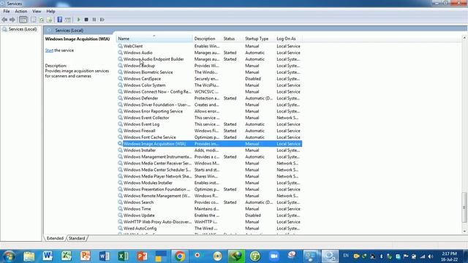Screen dimensions: 468x263
Task: Select the Windows Firewall service
Action: 209,131
